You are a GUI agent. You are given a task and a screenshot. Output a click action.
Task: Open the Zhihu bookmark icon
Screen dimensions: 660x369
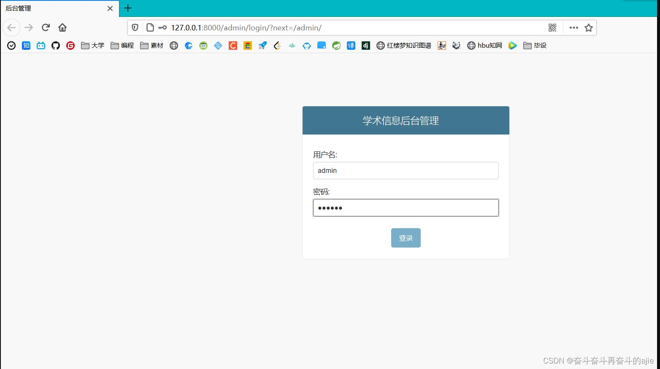point(26,46)
